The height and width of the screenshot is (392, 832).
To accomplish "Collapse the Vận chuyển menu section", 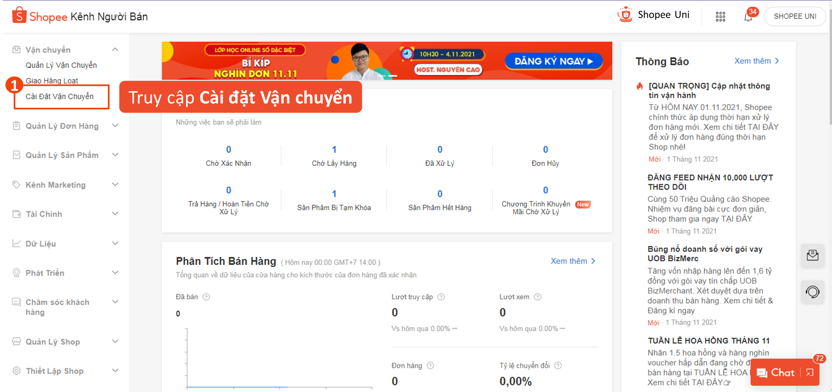I will coord(115,49).
